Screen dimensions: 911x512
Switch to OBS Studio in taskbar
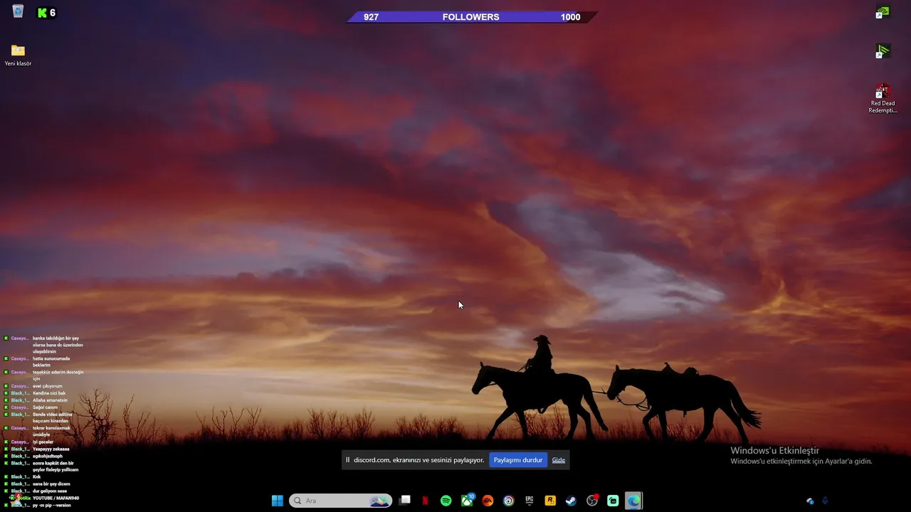click(592, 501)
